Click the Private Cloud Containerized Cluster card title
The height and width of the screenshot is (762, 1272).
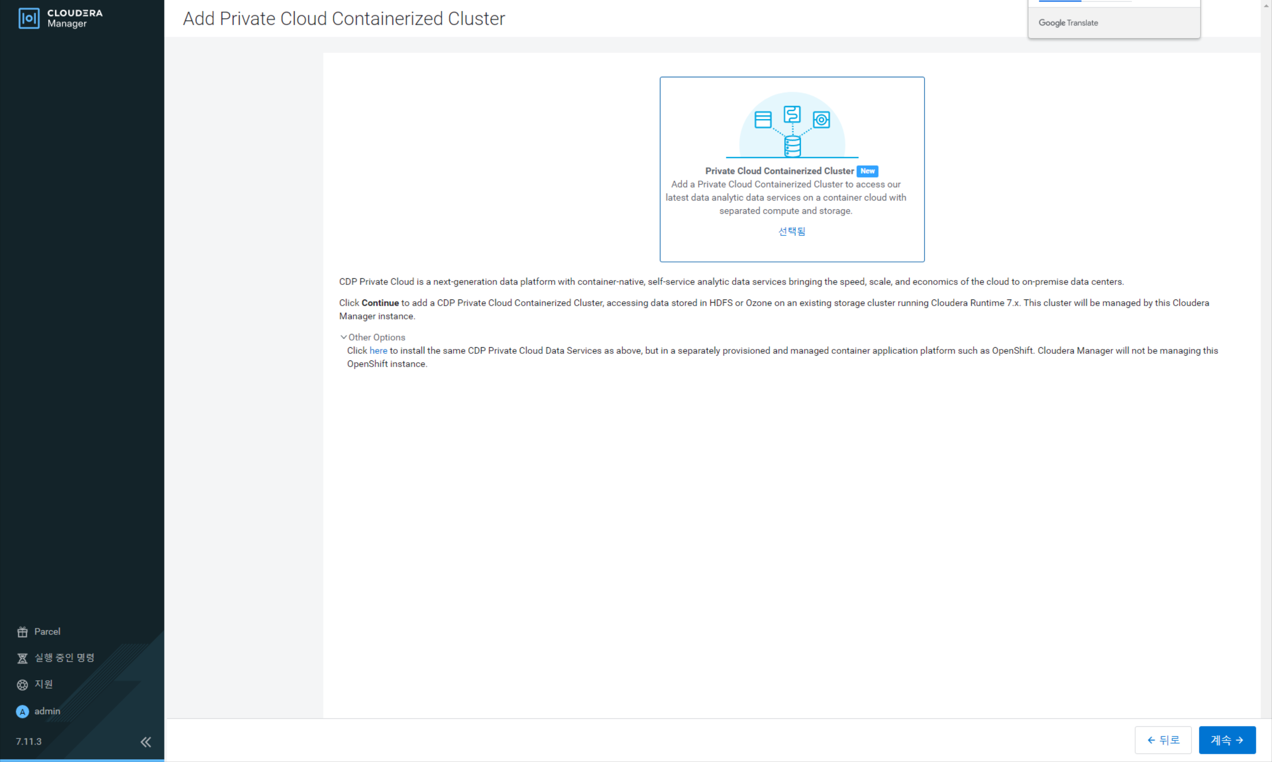pyautogui.click(x=779, y=171)
